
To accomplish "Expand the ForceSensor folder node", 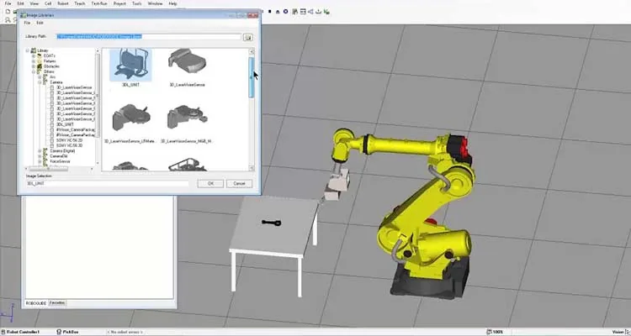I will [x=40, y=161].
